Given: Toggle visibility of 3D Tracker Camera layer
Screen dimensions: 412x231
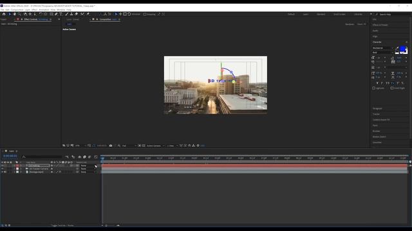Looking at the screenshot, I should (x=3, y=169).
